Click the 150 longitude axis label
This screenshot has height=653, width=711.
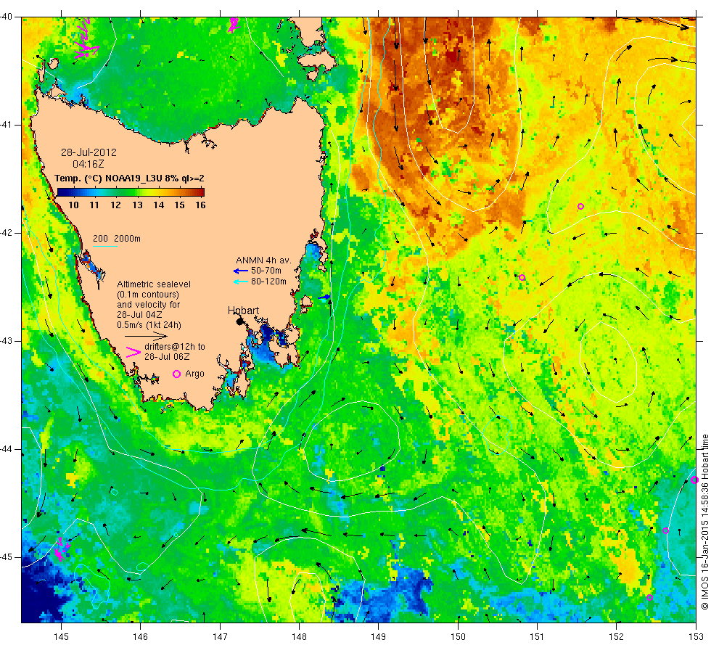point(458,637)
